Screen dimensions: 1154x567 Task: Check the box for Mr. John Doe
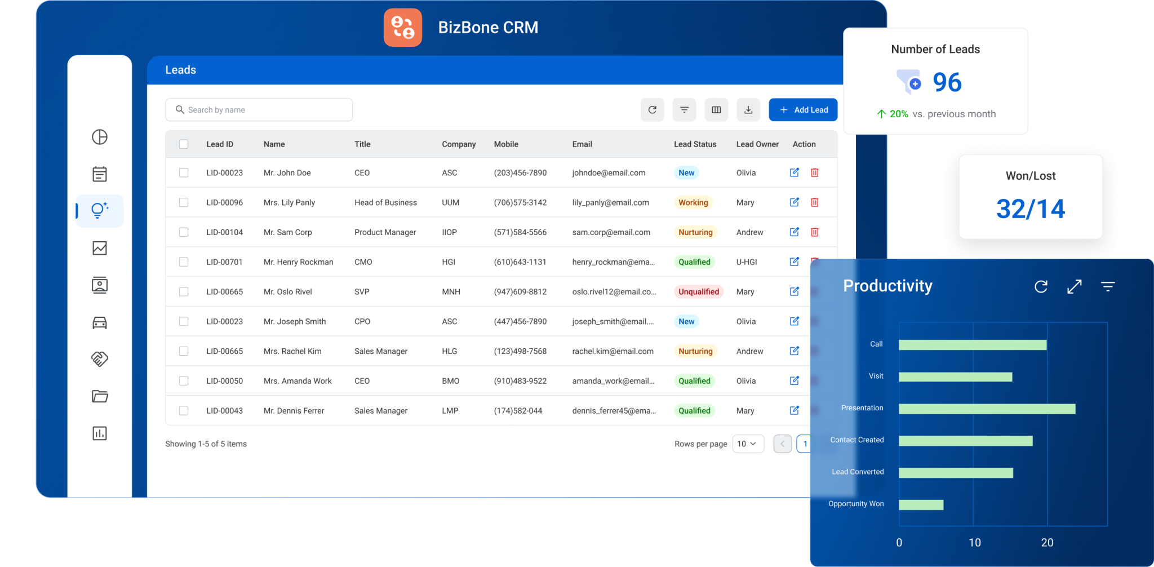pyautogui.click(x=184, y=172)
